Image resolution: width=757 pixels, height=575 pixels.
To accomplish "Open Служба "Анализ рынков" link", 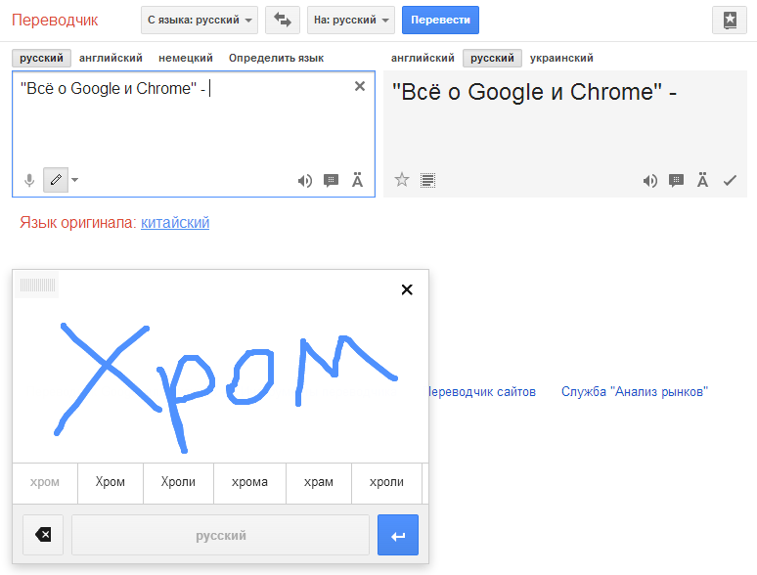I will pyautogui.click(x=635, y=391).
